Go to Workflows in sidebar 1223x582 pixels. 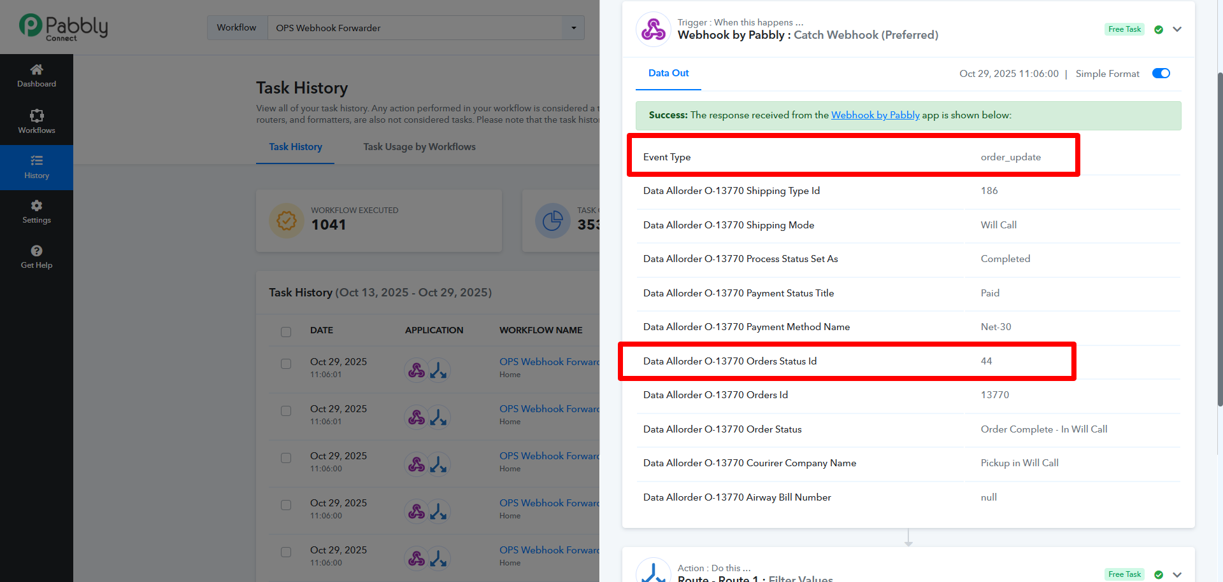[x=36, y=121]
